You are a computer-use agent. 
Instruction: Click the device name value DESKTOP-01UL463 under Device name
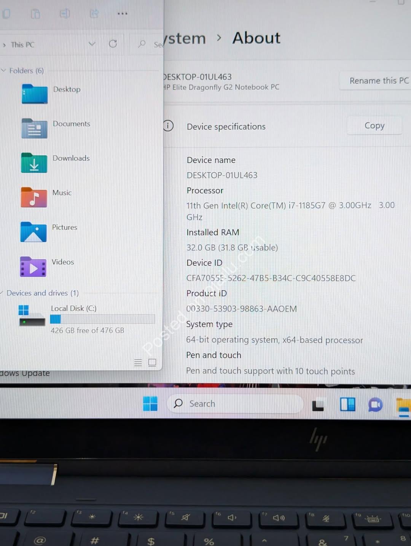[x=222, y=175]
